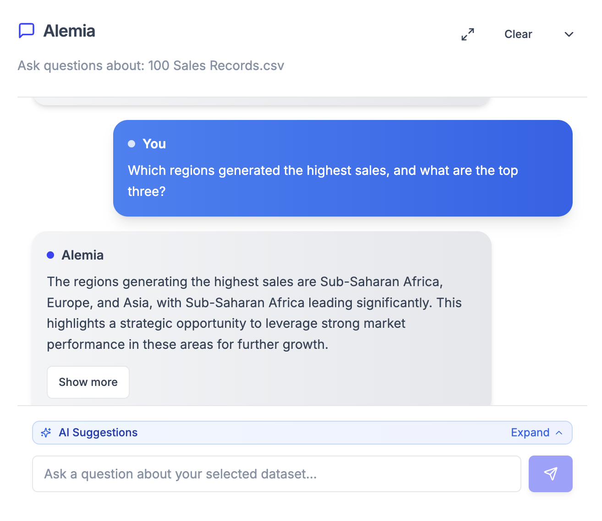
Task: Click the chat bubble icon beside Alemia title
Action: pos(27,31)
